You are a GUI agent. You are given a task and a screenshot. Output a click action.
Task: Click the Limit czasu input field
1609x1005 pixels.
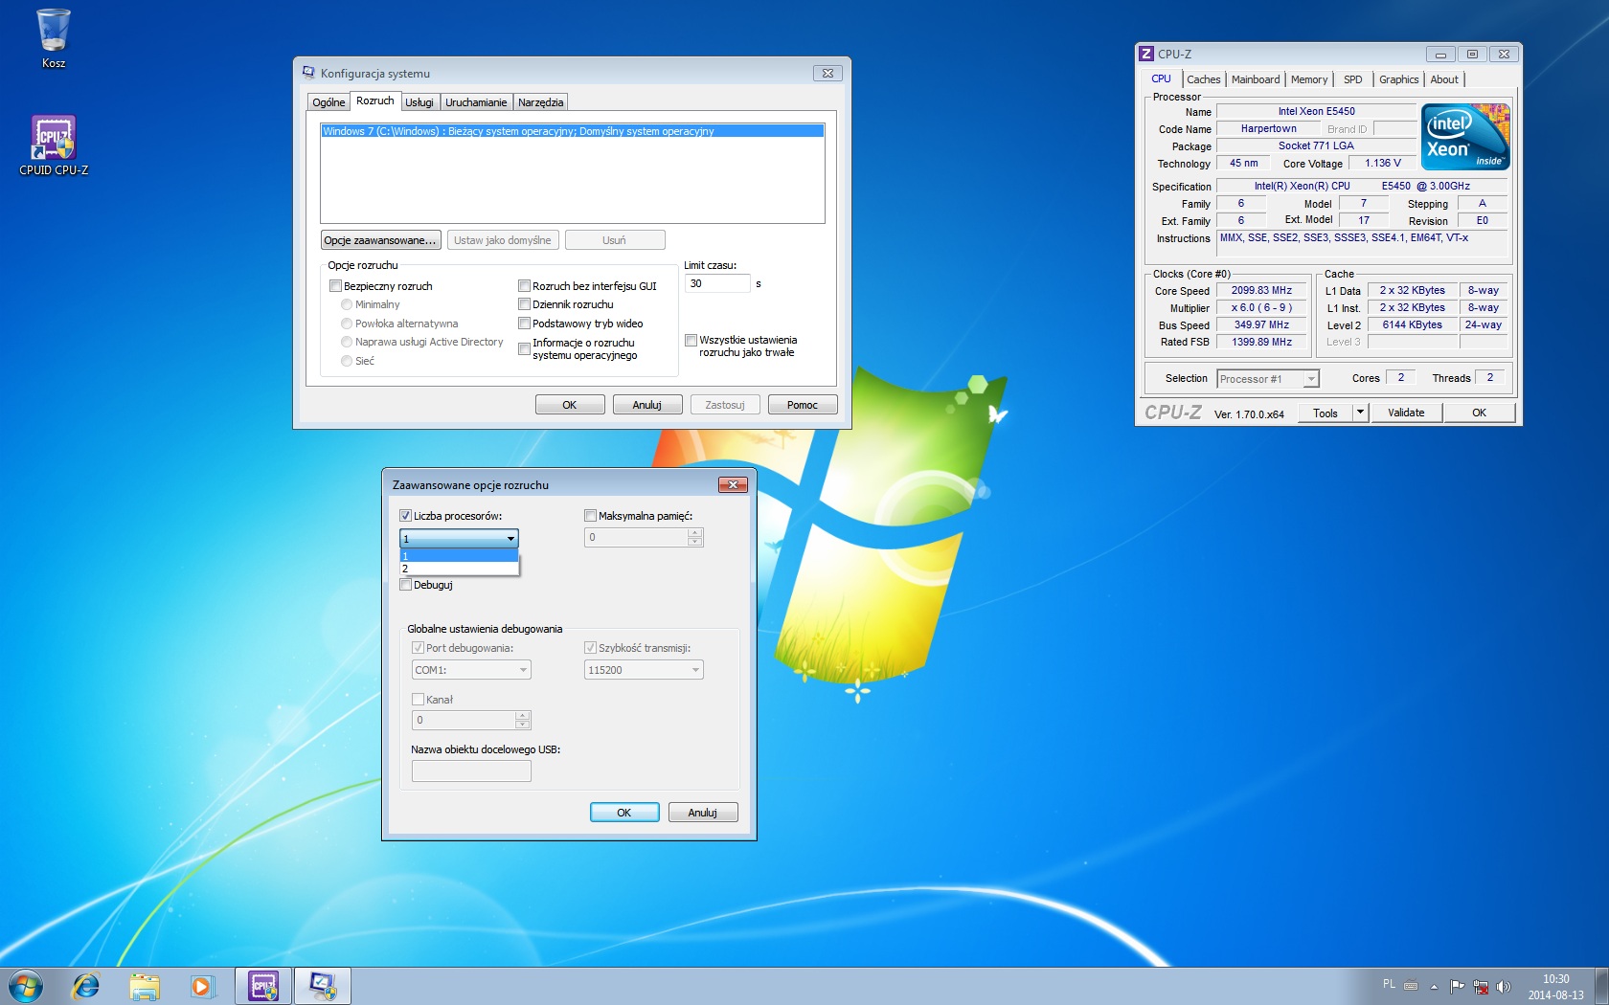coord(717,283)
